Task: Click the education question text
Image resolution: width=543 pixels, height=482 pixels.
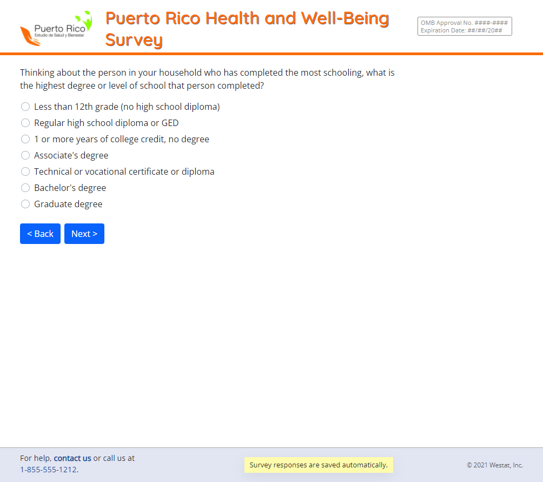Action: click(x=207, y=79)
